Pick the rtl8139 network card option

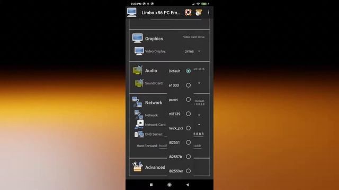[x=180, y=114]
